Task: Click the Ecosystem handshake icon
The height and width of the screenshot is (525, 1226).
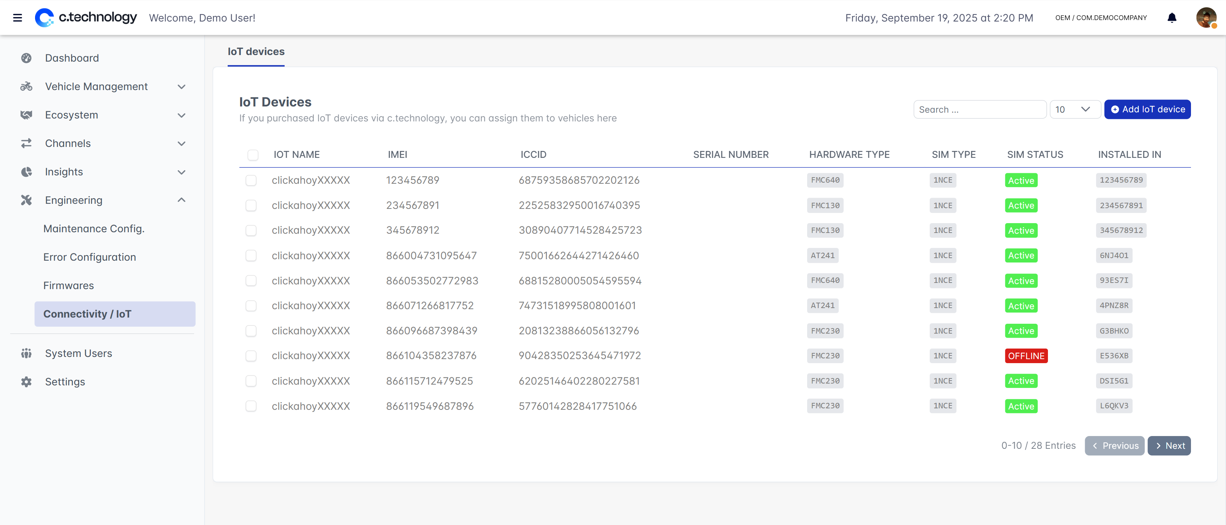Action: click(x=26, y=115)
